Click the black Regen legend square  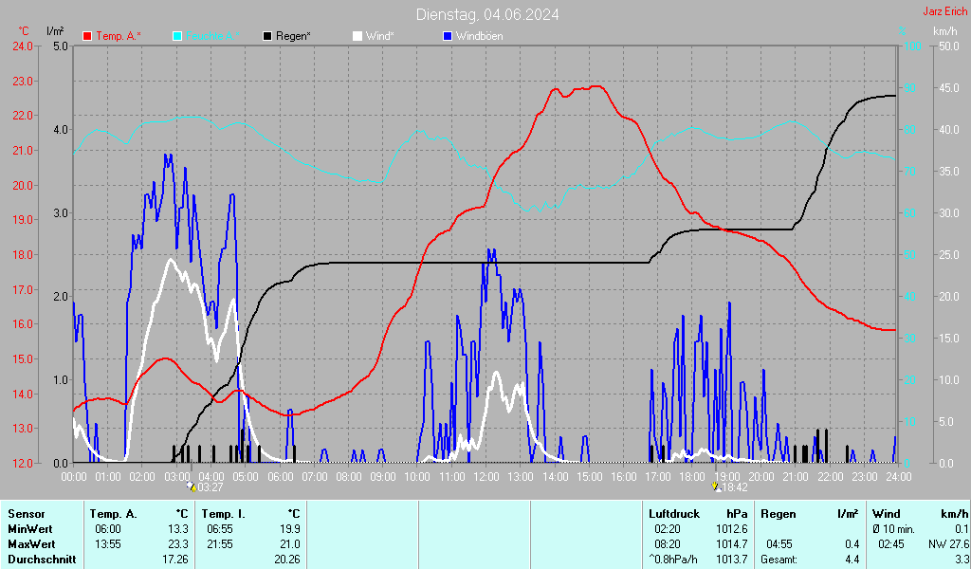point(267,36)
